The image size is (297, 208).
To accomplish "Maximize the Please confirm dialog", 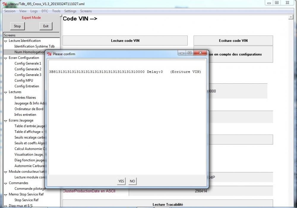I will [x=189, y=53].
